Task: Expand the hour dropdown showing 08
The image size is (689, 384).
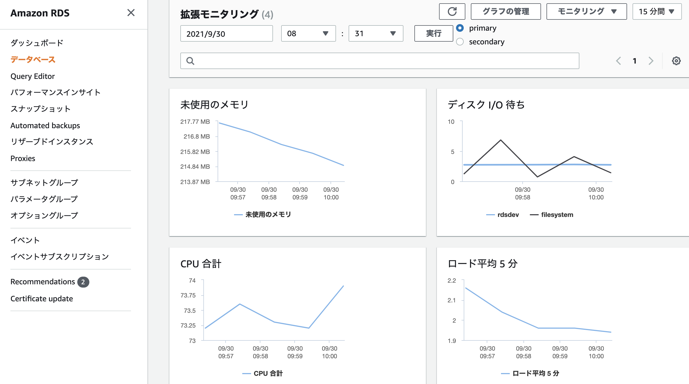Action: (308, 33)
